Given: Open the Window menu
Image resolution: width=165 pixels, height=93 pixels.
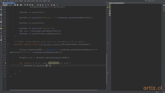Looking at the screenshot, I should click(45, 1).
